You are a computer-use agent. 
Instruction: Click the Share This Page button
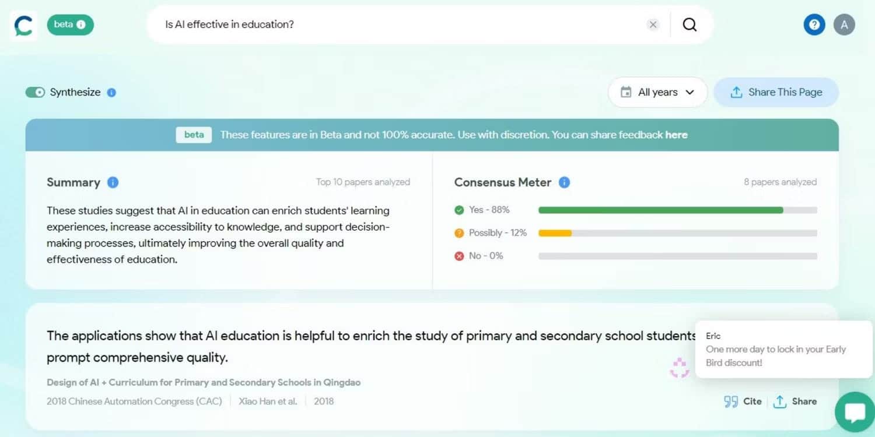776,93
